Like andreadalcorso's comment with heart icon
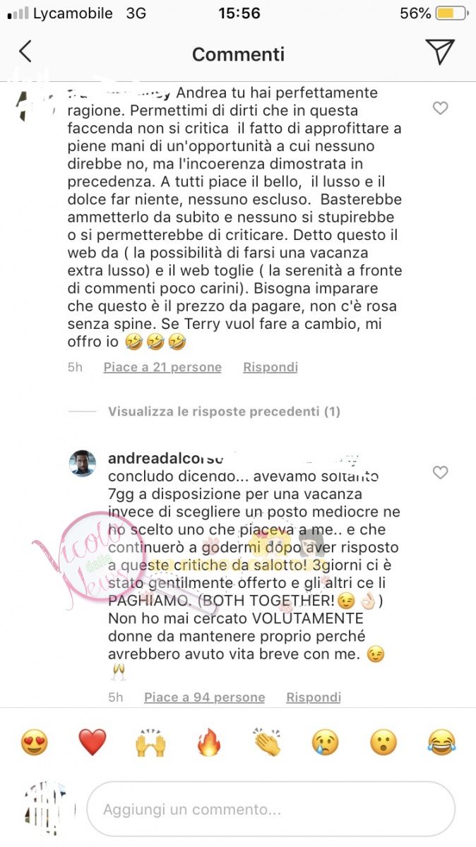Screen dimensions: 476x847 pyautogui.click(x=440, y=472)
